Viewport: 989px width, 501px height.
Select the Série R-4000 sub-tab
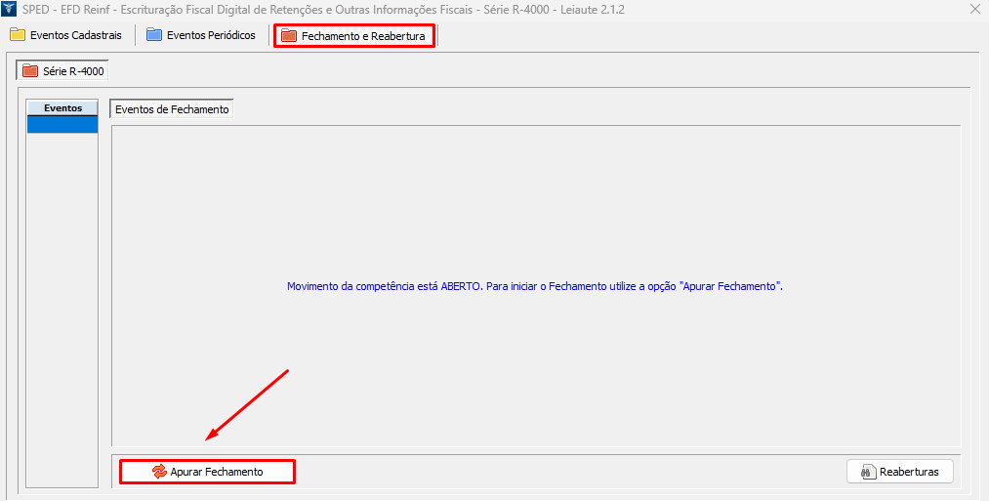coord(73,71)
